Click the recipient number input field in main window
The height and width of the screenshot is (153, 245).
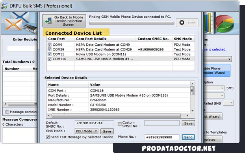(x=22, y=49)
